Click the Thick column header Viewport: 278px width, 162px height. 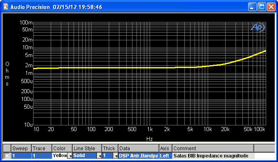pos(110,149)
